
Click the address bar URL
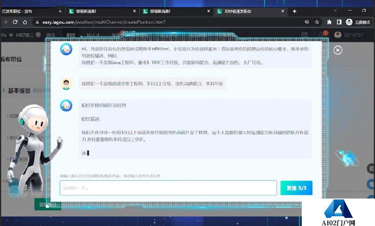(104, 22)
